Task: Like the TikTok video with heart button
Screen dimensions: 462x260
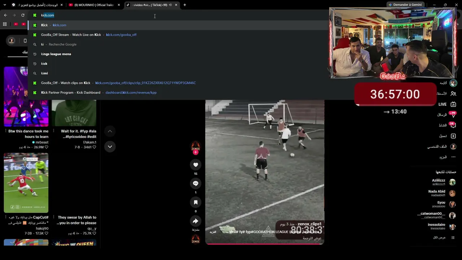Action: (x=196, y=165)
